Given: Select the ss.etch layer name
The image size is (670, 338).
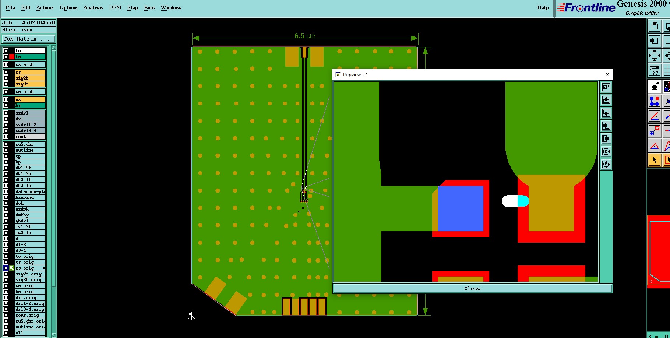Looking at the screenshot, I should coord(30,92).
